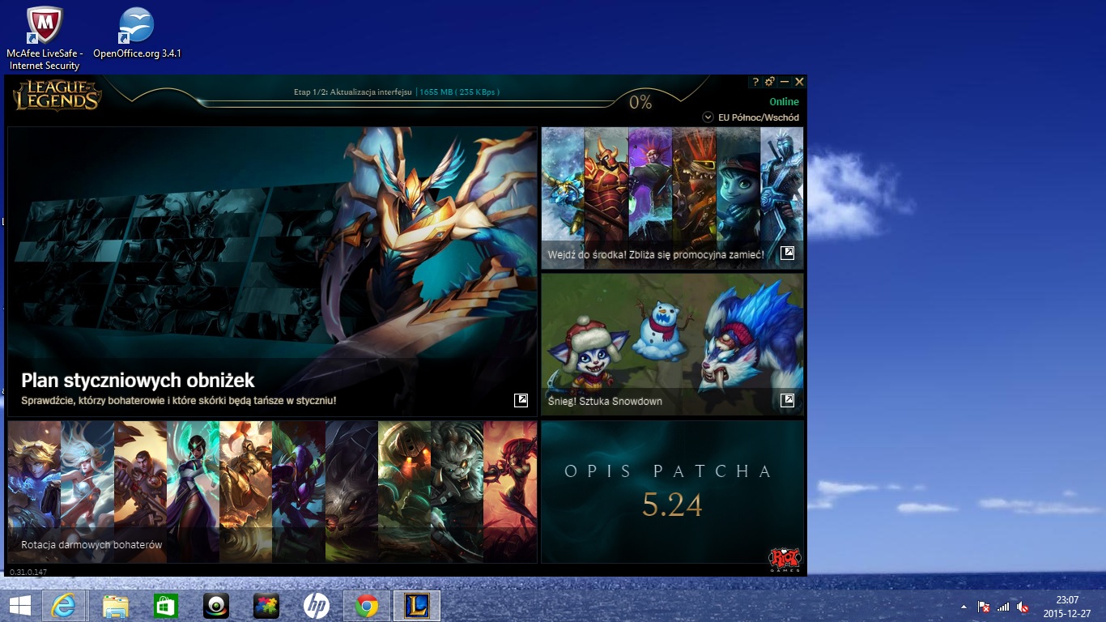Viewport: 1106px width, 622px height.
Task: Click the League of Legends logo
Action: pyautogui.click(x=57, y=96)
